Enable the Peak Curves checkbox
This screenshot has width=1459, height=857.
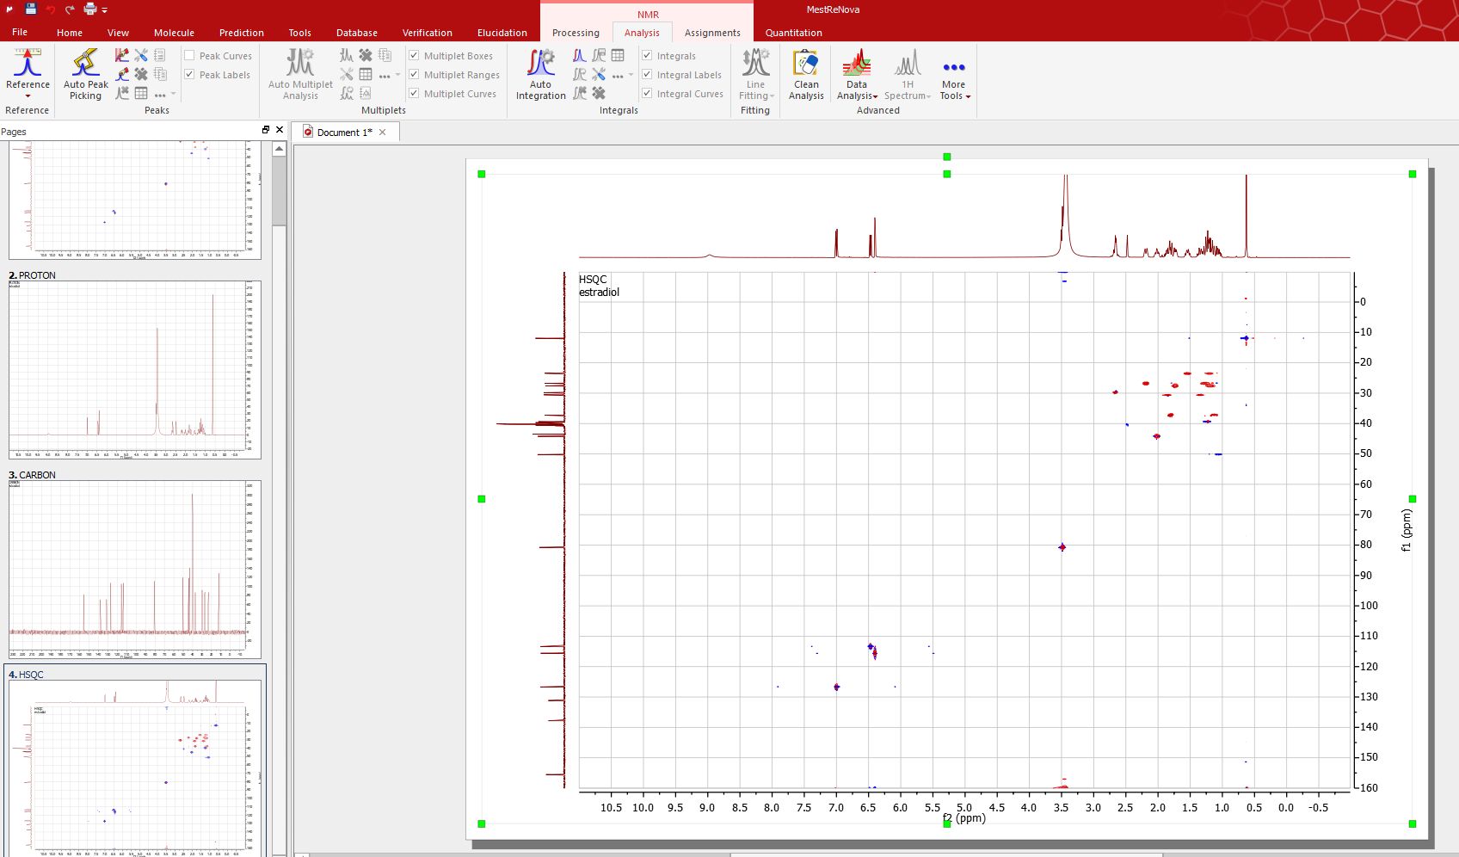click(x=189, y=55)
